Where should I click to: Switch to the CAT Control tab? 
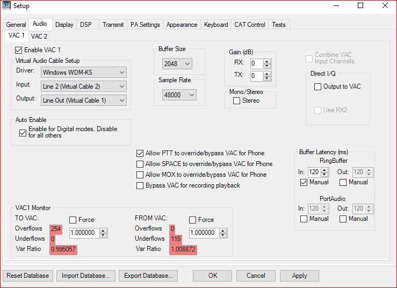[249, 25]
